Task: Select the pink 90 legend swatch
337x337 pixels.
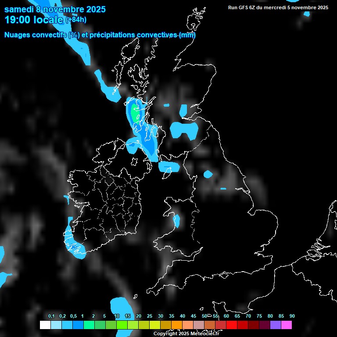Action: pos(287,325)
